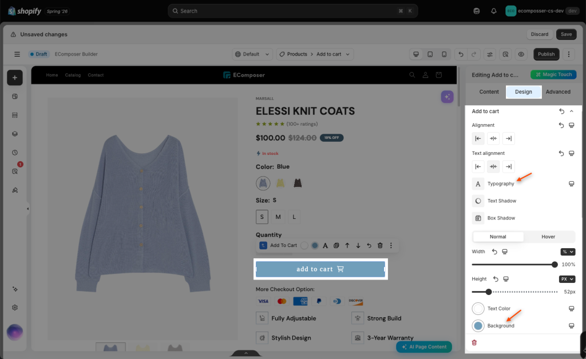Open the Default language dropdown
Viewport: 586px width, 359px height.
coord(252,54)
